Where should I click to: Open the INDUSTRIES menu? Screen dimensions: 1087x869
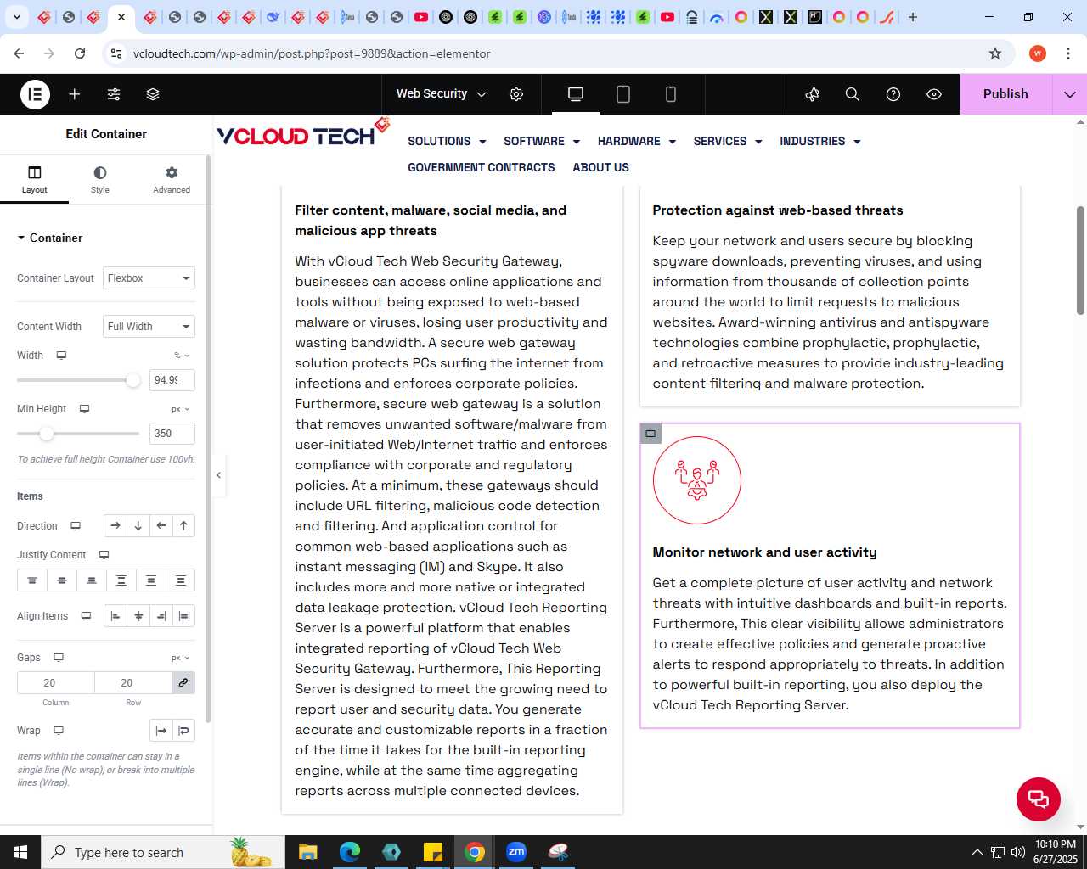click(x=820, y=142)
